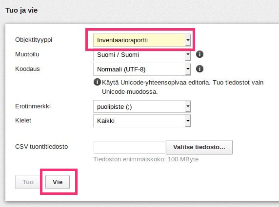Click the Valitse tiedosto... file chooser button
Screen dimensions: 279x207
point(199,147)
